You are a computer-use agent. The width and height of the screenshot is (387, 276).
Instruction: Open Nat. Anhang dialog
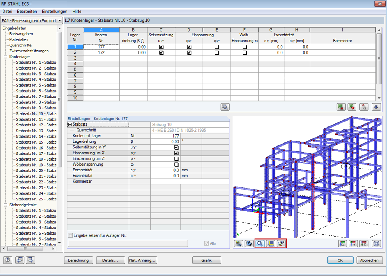coord(143,260)
